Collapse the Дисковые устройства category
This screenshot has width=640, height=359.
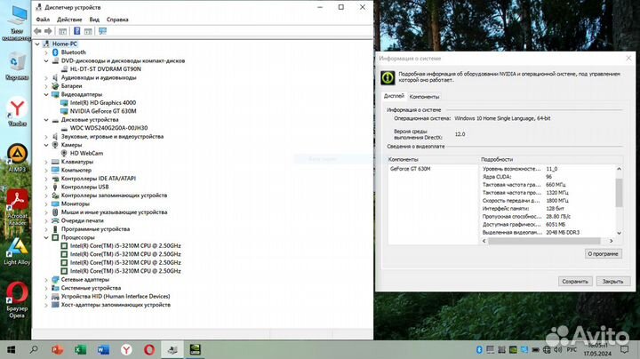[x=46, y=120]
